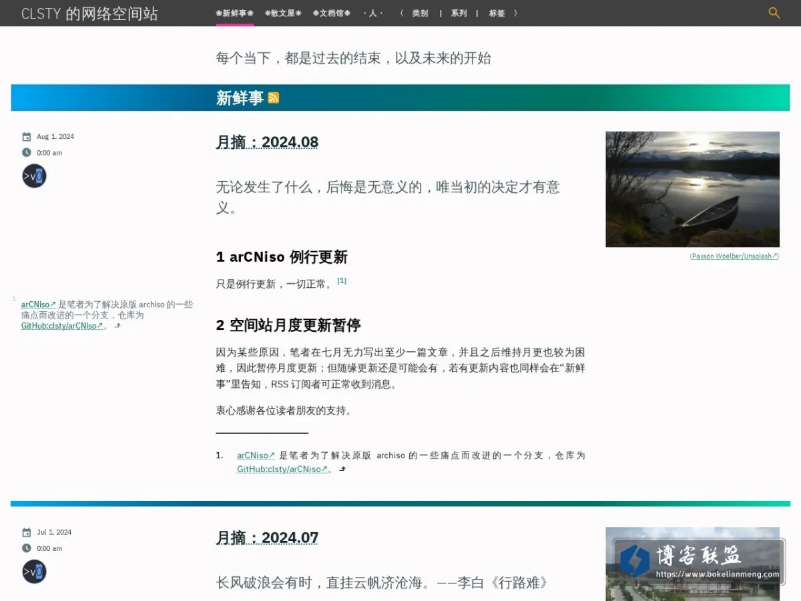Click calendar icon next to Jul 1, 2024

pos(27,532)
